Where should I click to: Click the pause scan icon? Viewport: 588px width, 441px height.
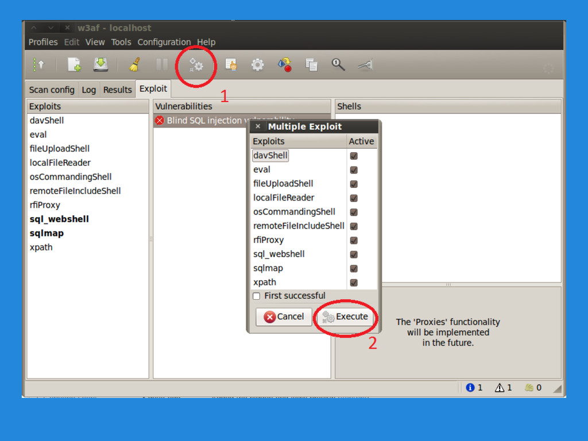coord(162,64)
